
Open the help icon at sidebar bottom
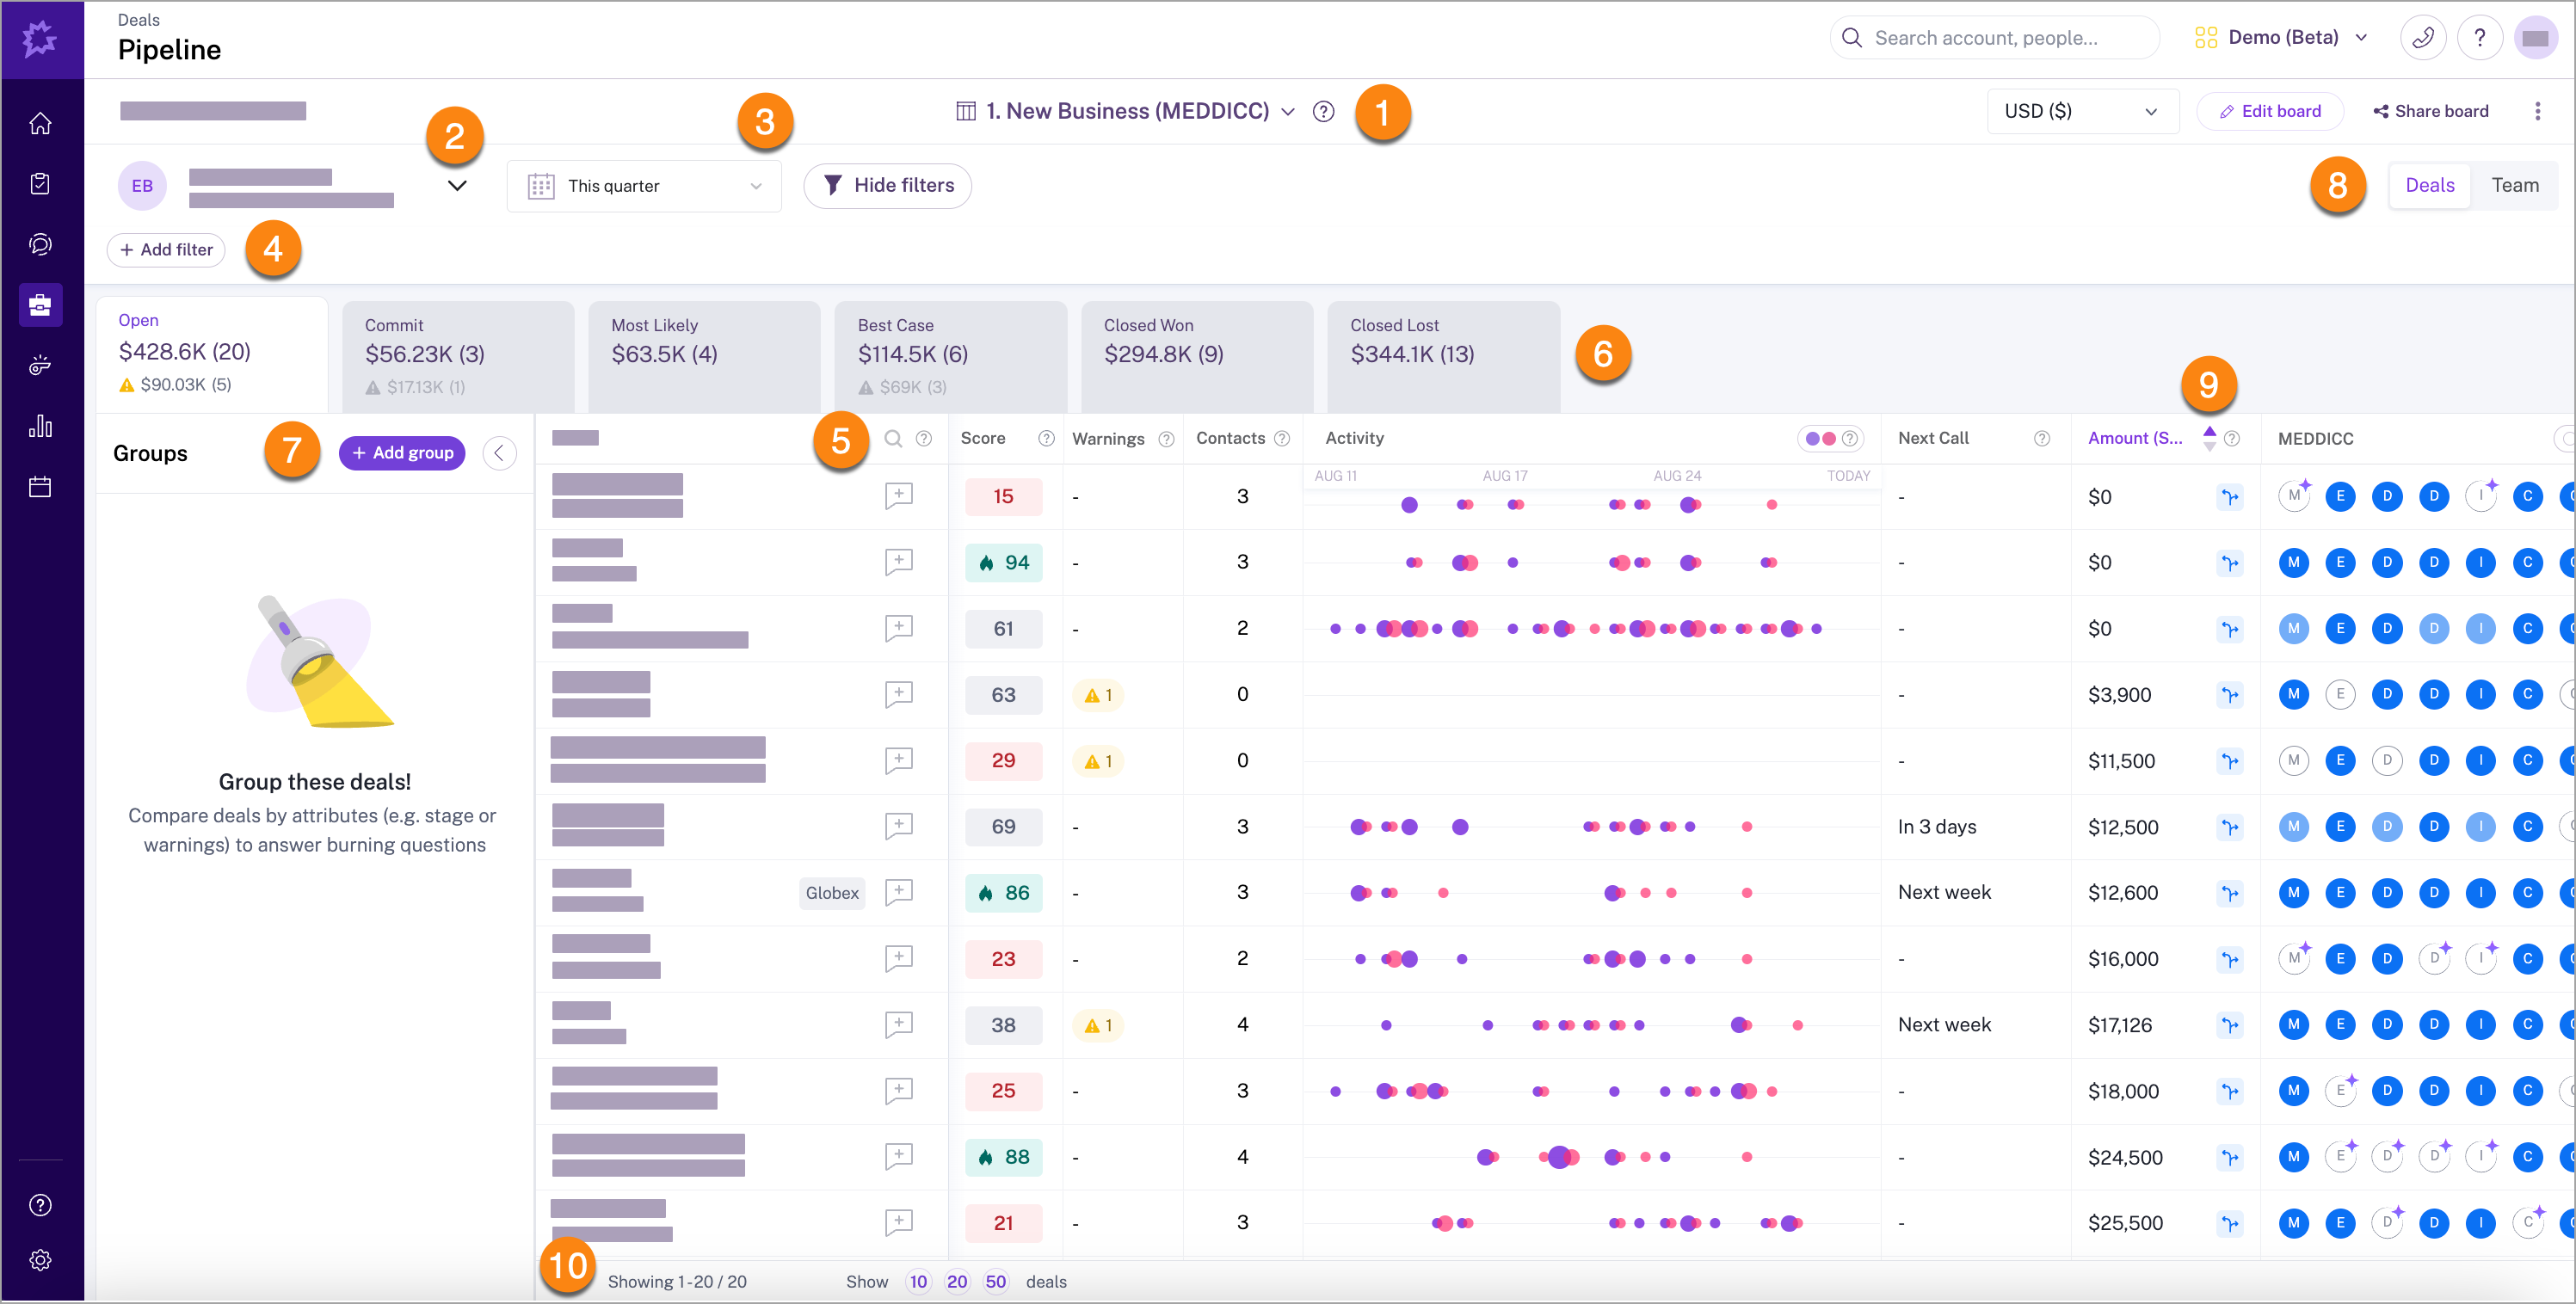click(40, 1205)
